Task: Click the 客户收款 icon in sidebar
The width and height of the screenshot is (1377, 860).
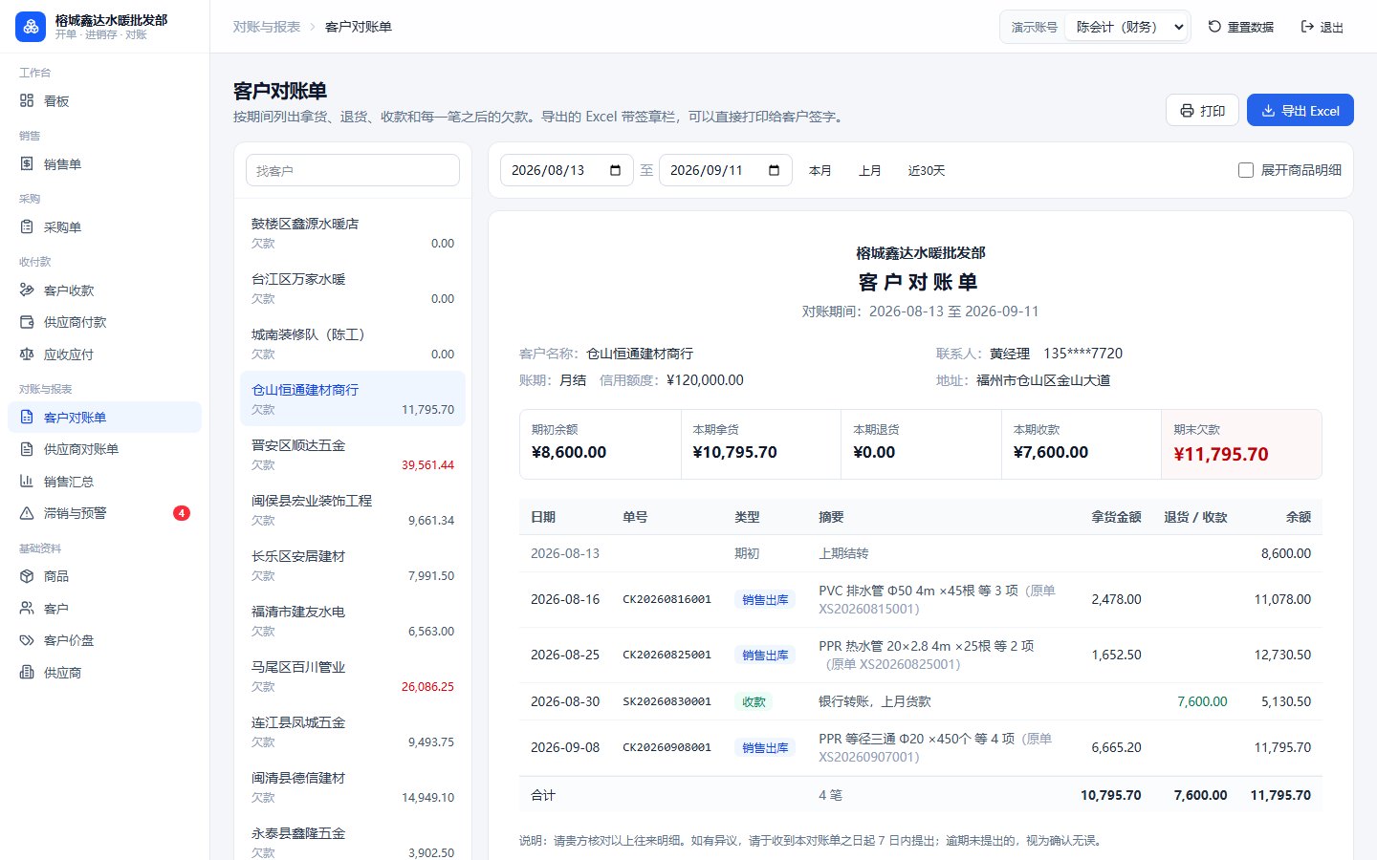Action: click(x=27, y=290)
